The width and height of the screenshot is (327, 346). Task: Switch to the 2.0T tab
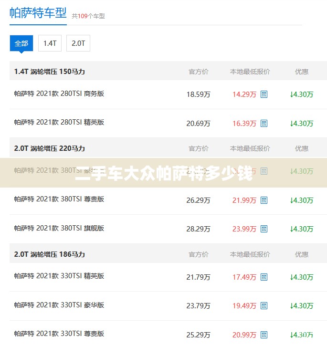point(78,43)
